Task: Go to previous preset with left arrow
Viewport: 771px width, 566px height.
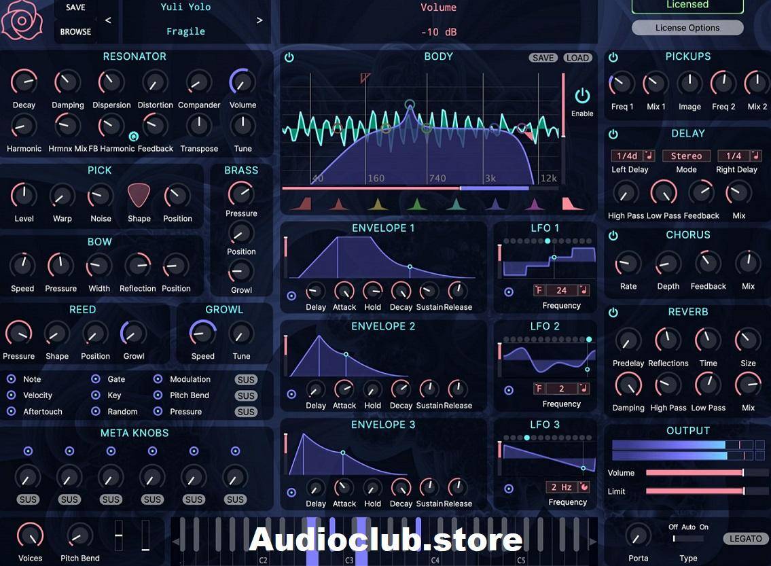Action: 108,20
